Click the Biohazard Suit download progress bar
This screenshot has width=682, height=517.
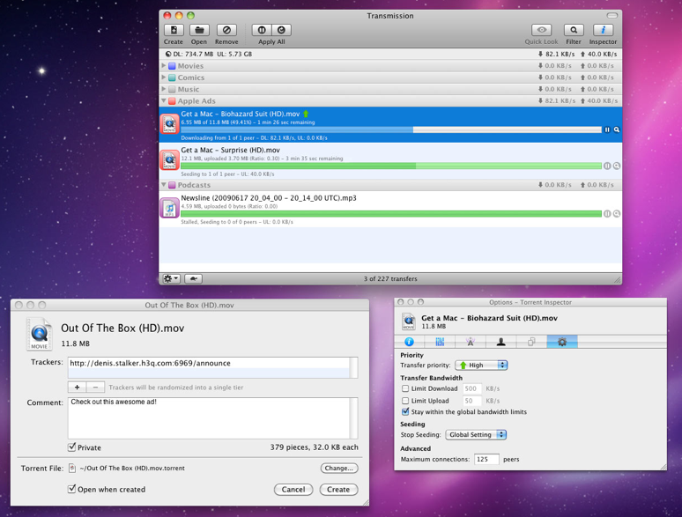point(391,129)
